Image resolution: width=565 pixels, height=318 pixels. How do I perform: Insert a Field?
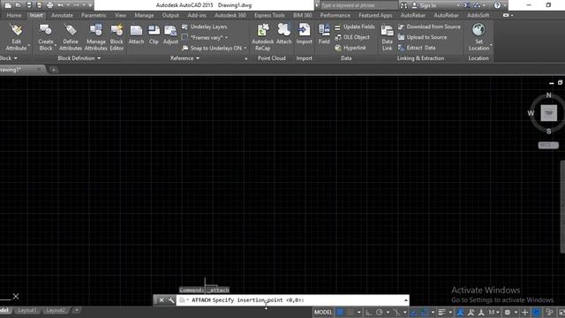[324, 34]
